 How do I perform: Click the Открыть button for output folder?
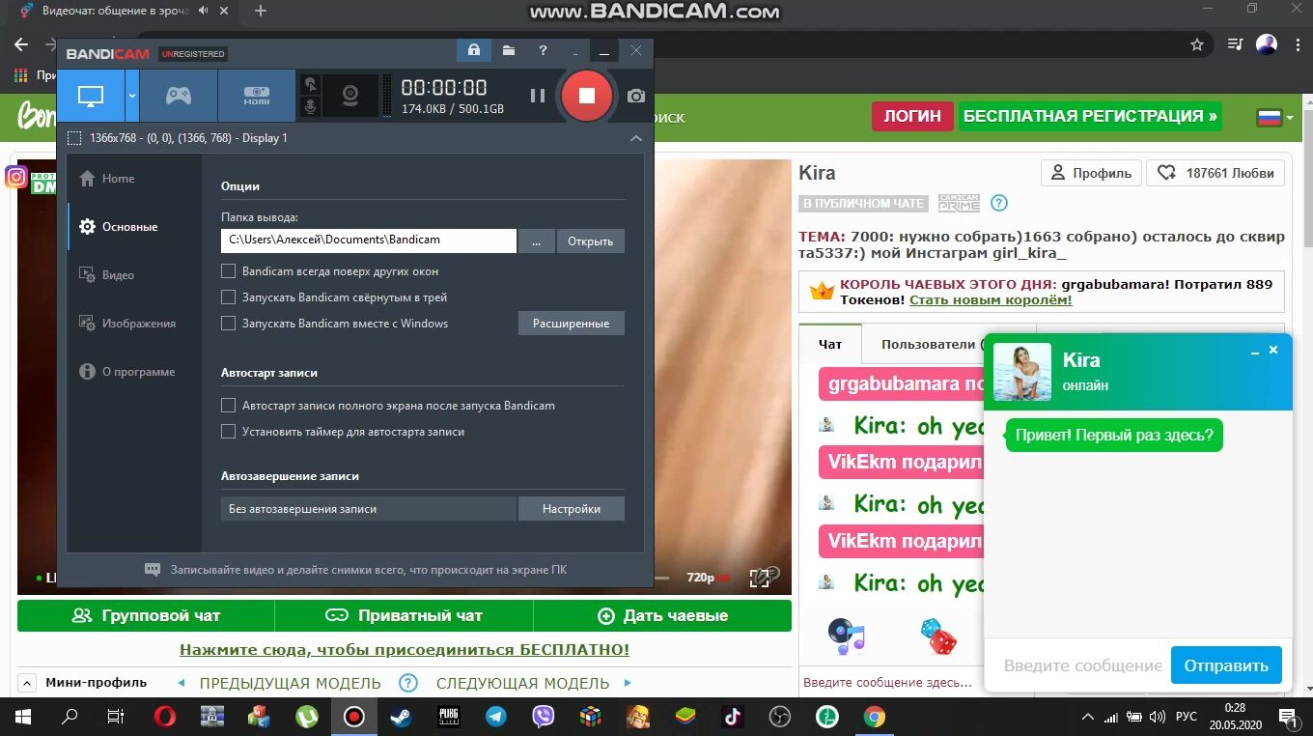tap(590, 241)
